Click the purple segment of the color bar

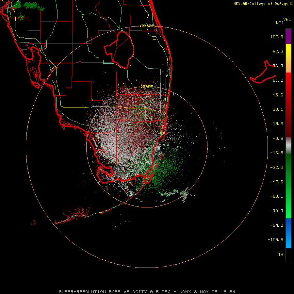tap(288, 36)
